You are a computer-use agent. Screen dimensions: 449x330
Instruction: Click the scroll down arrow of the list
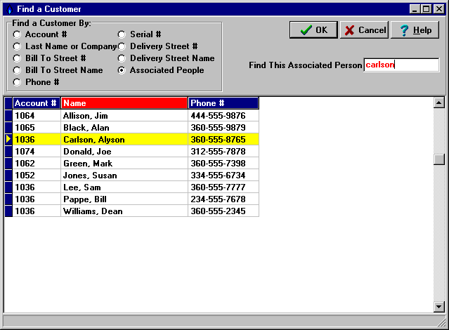click(x=439, y=306)
